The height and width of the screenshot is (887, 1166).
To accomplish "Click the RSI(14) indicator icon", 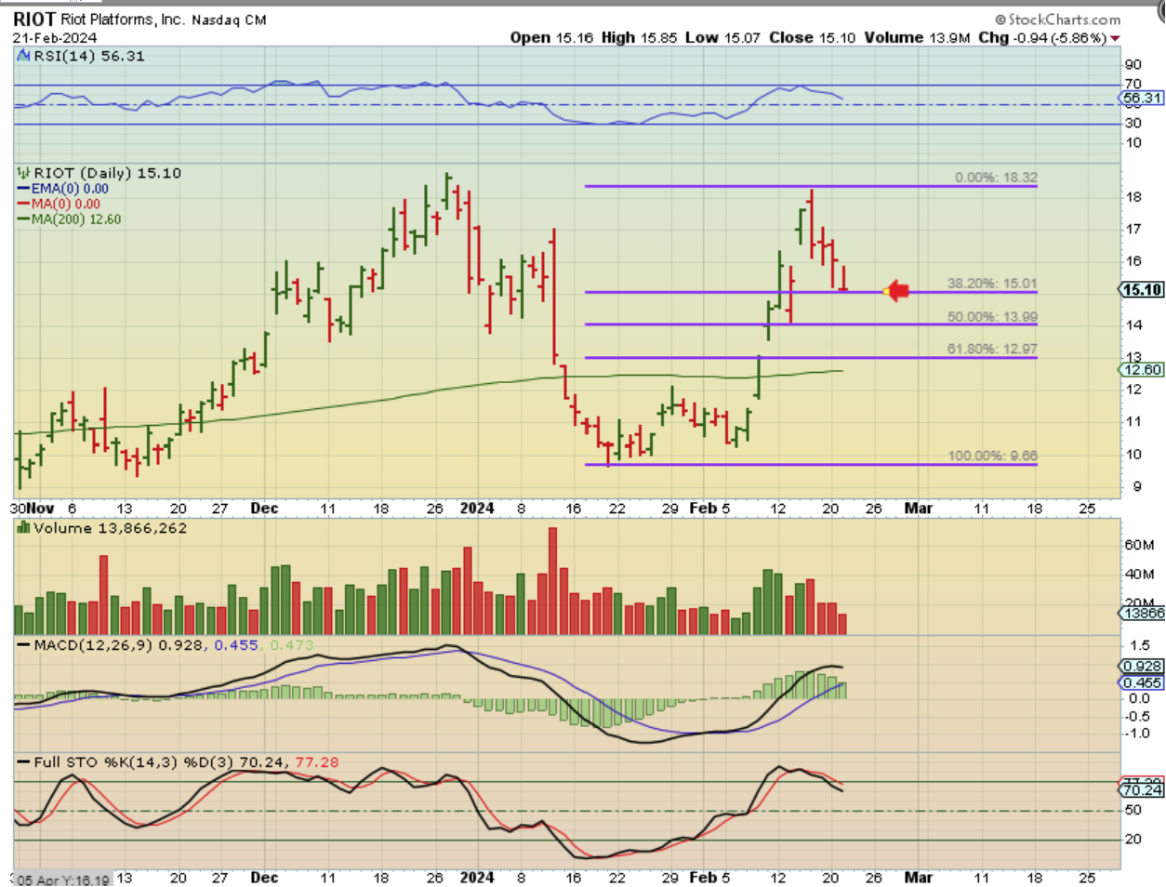I will tap(24, 56).
